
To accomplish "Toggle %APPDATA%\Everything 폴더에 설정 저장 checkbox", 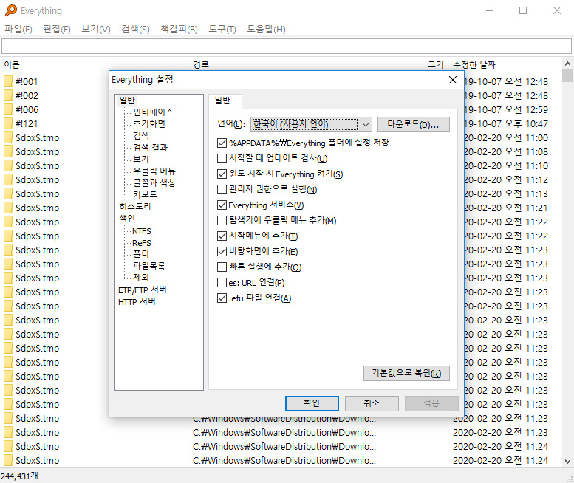I will [x=222, y=143].
